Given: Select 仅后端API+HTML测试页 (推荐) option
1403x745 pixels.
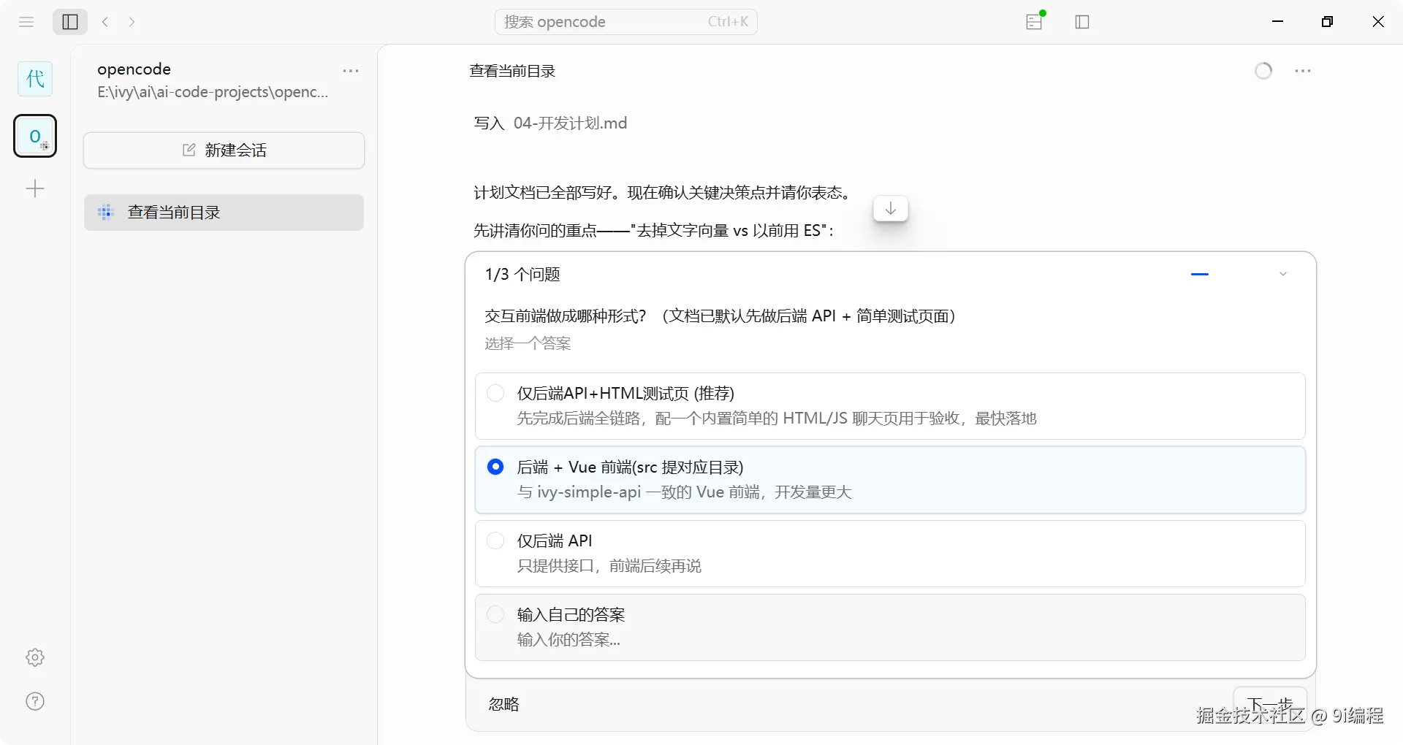Looking at the screenshot, I should coord(890,406).
